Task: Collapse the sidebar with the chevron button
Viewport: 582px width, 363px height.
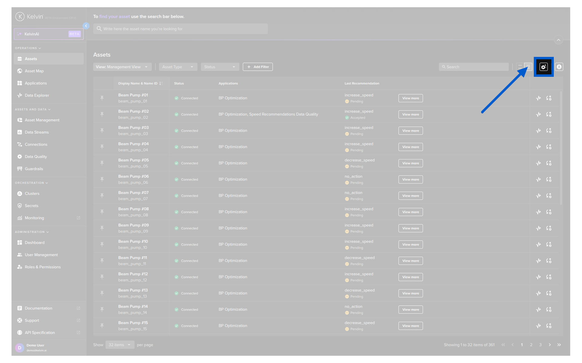Action: 86,26
